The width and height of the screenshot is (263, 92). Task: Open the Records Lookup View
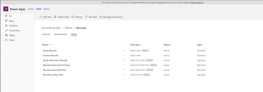(x=53, y=75)
